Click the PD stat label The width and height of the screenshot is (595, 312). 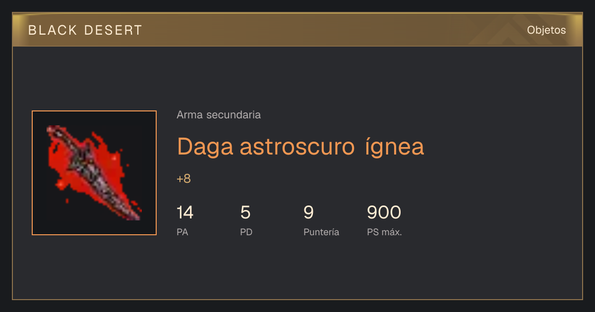(246, 232)
